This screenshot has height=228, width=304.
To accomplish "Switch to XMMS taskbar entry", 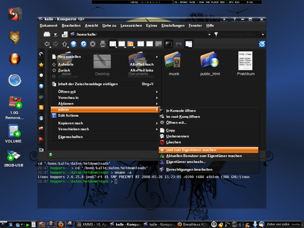I will pyautogui.click(x=92, y=224).
